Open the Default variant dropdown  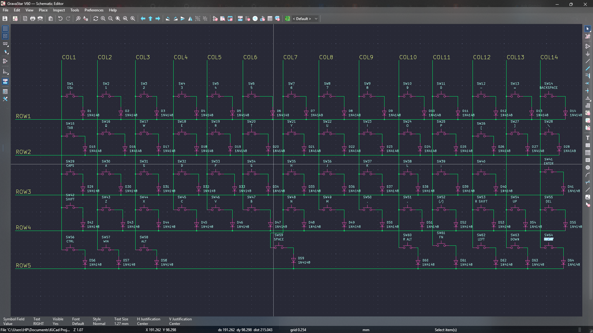(x=305, y=18)
